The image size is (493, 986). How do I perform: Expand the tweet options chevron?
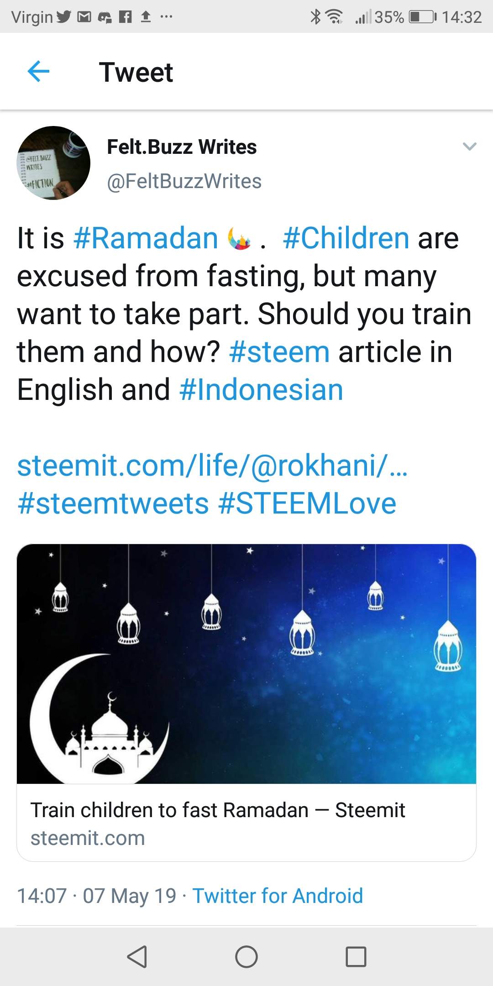coord(469,147)
